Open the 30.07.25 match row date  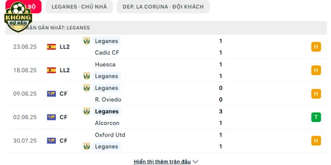25,141
